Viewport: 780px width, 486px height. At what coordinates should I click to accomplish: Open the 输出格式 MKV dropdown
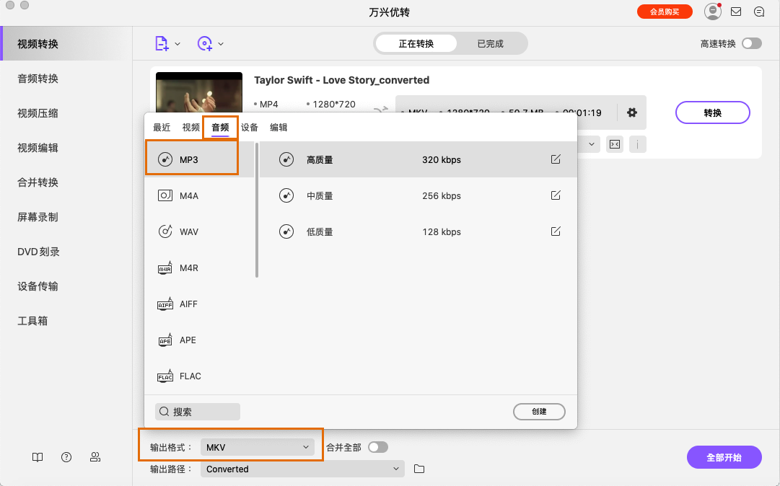259,447
